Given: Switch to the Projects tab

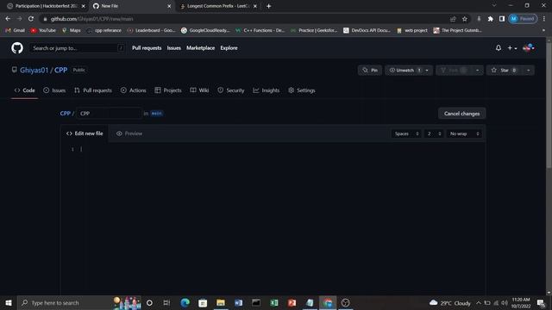Looking at the screenshot, I should [168, 90].
